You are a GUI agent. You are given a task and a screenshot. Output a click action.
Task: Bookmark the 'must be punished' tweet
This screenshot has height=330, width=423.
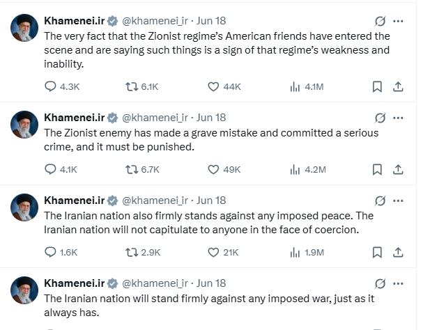click(x=377, y=170)
